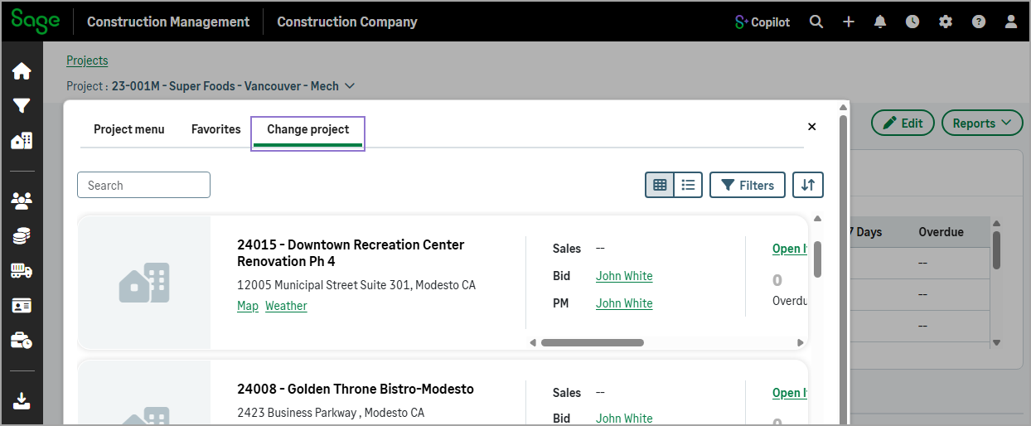This screenshot has height=426, width=1031.
Task: Click right arrow of card horizontal scrollbar
Action: pyautogui.click(x=801, y=342)
